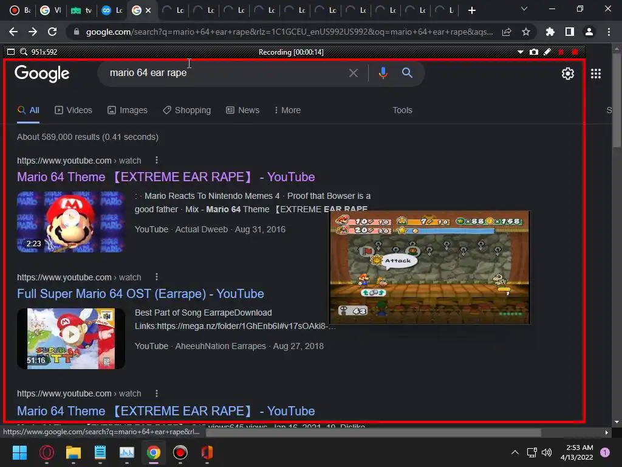The width and height of the screenshot is (622, 467).
Task: Open the three-dot menu of the third result
Action: click(x=157, y=393)
